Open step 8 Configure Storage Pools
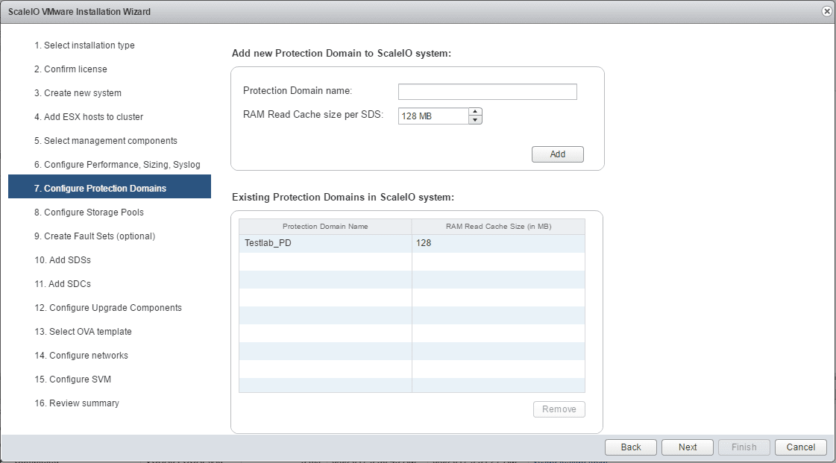 (x=89, y=212)
